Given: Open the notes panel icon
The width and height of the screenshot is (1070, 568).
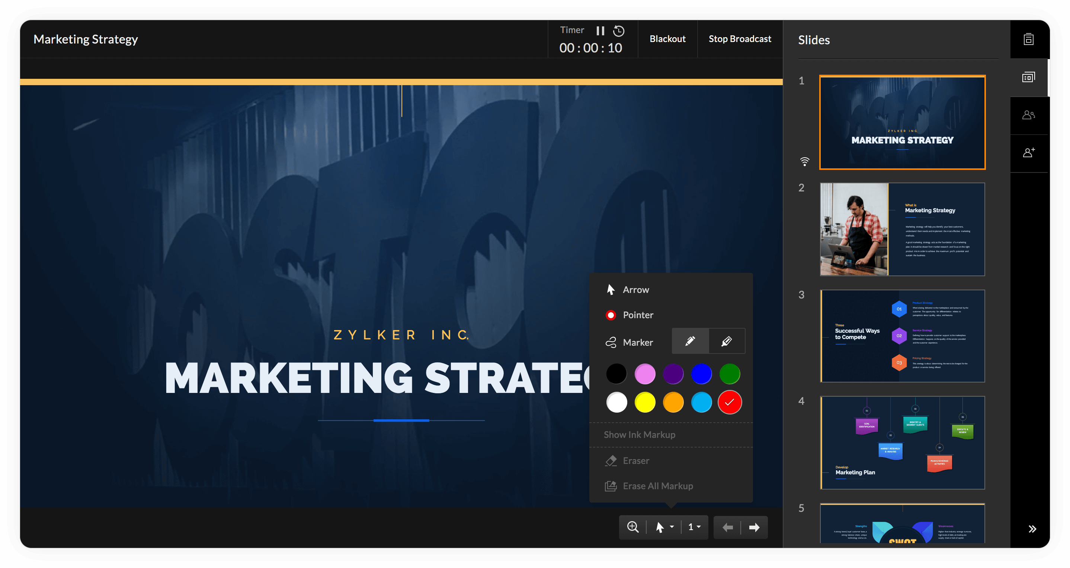Looking at the screenshot, I should point(1028,39).
